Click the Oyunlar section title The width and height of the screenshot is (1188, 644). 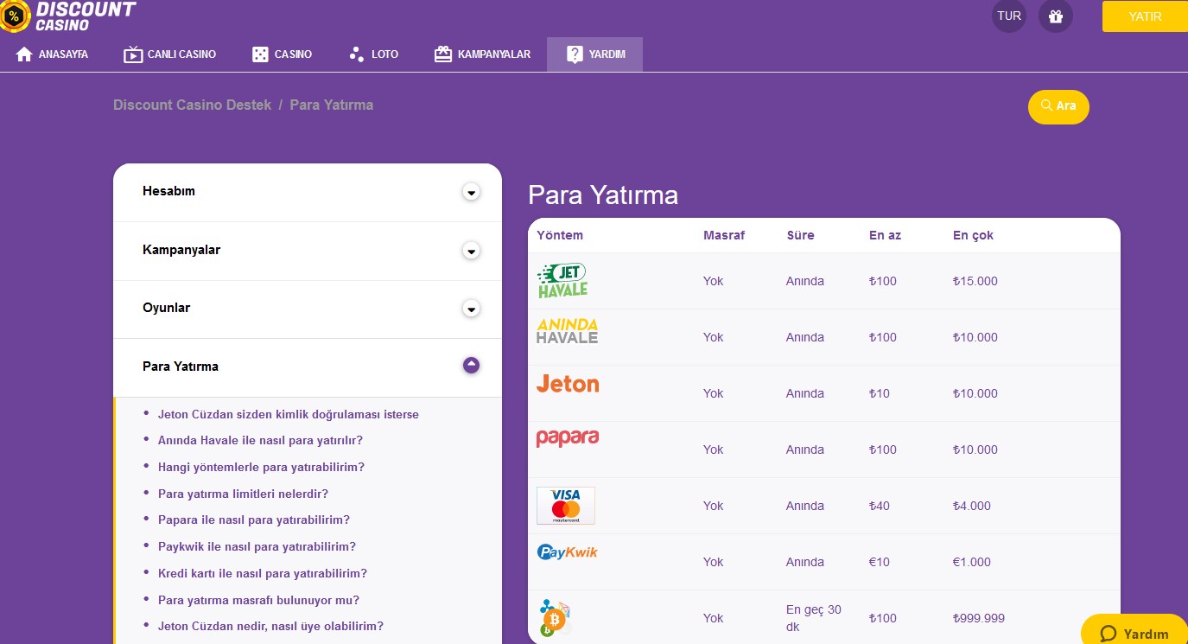click(x=166, y=308)
